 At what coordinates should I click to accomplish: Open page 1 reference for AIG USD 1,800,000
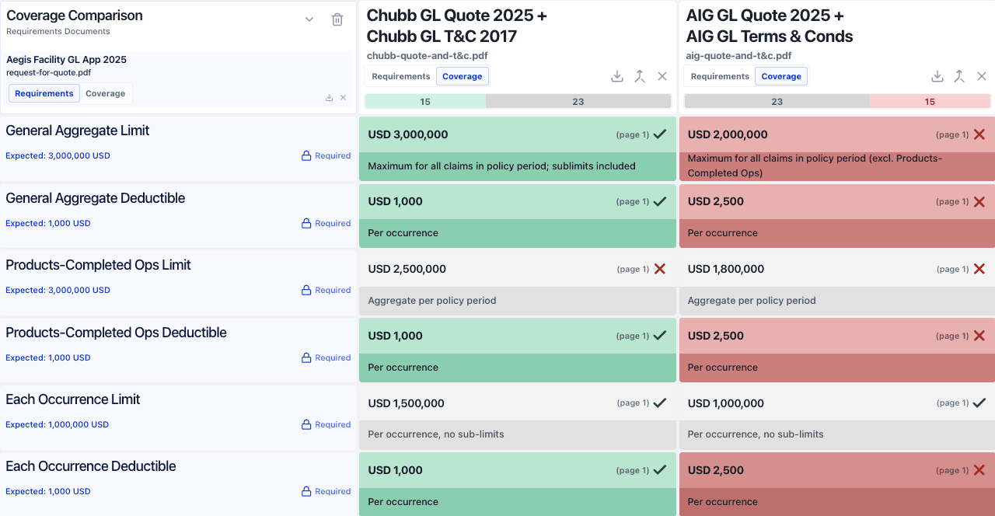click(952, 269)
